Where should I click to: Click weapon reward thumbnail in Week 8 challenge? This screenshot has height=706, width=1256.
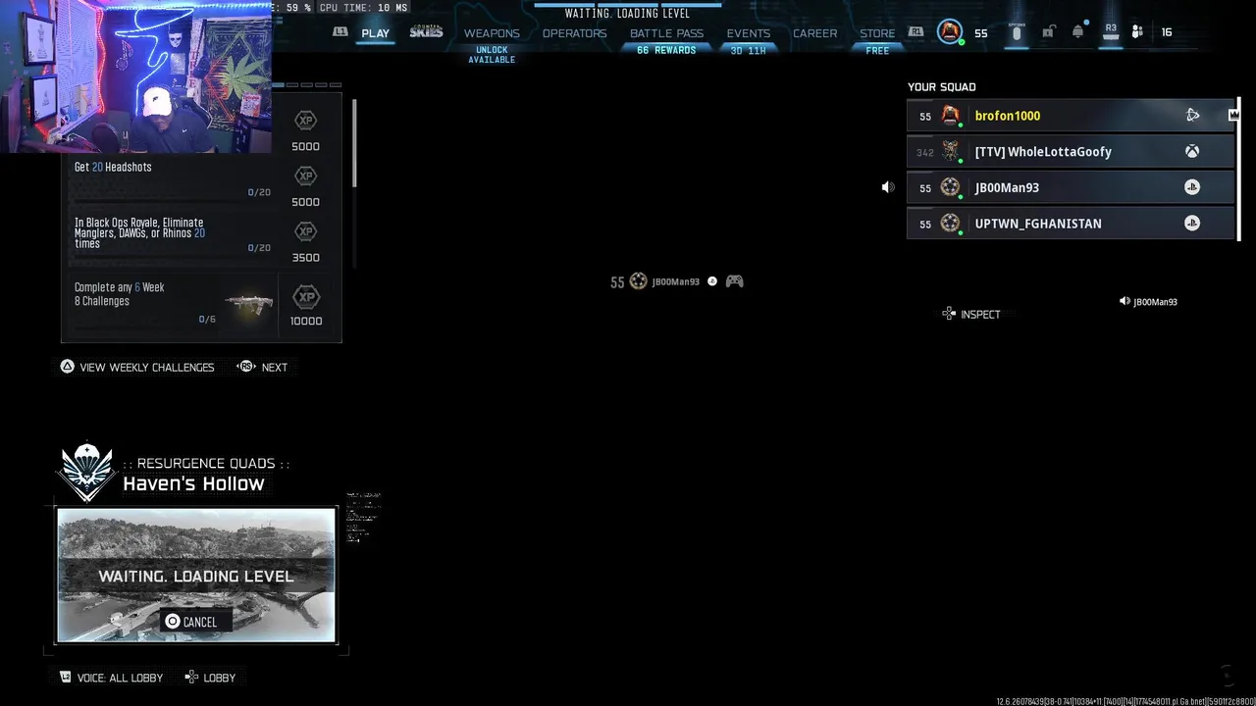[248, 302]
